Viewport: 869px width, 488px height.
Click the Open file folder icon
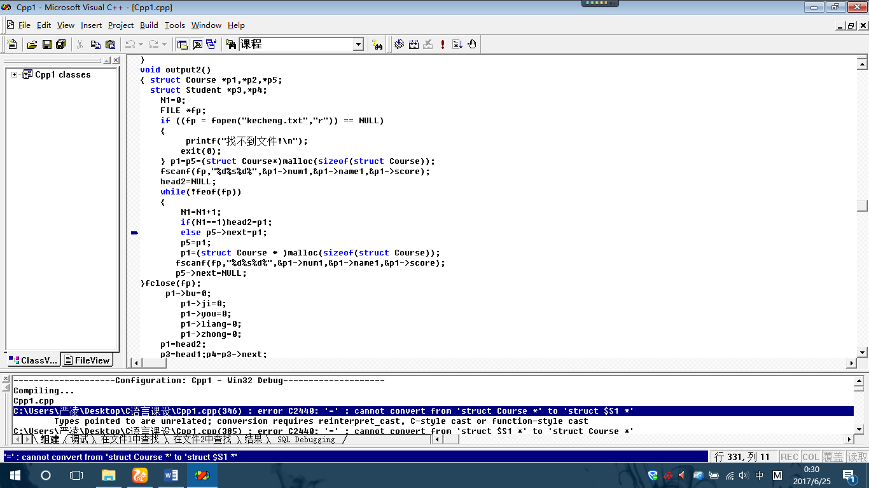pos(32,44)
